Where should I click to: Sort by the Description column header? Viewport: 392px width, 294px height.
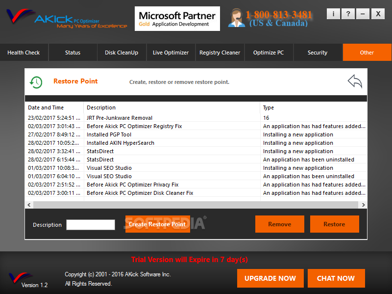click(x=172, y=107)
